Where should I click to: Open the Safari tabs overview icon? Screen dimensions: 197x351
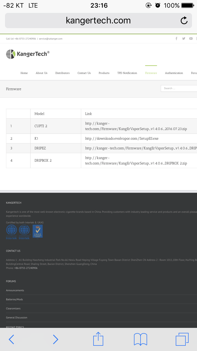tap(182, 339)
